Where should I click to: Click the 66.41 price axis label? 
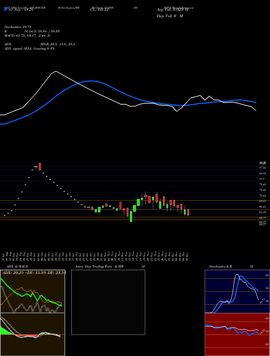click(x=262, y=207)
